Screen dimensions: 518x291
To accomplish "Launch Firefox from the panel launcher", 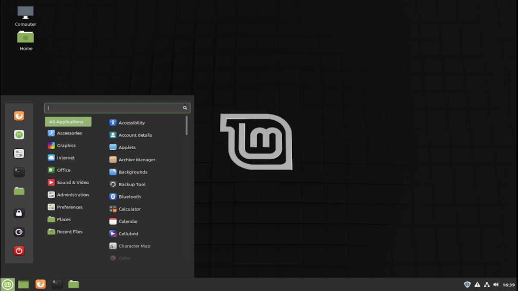I will click(x=41, y=285).
